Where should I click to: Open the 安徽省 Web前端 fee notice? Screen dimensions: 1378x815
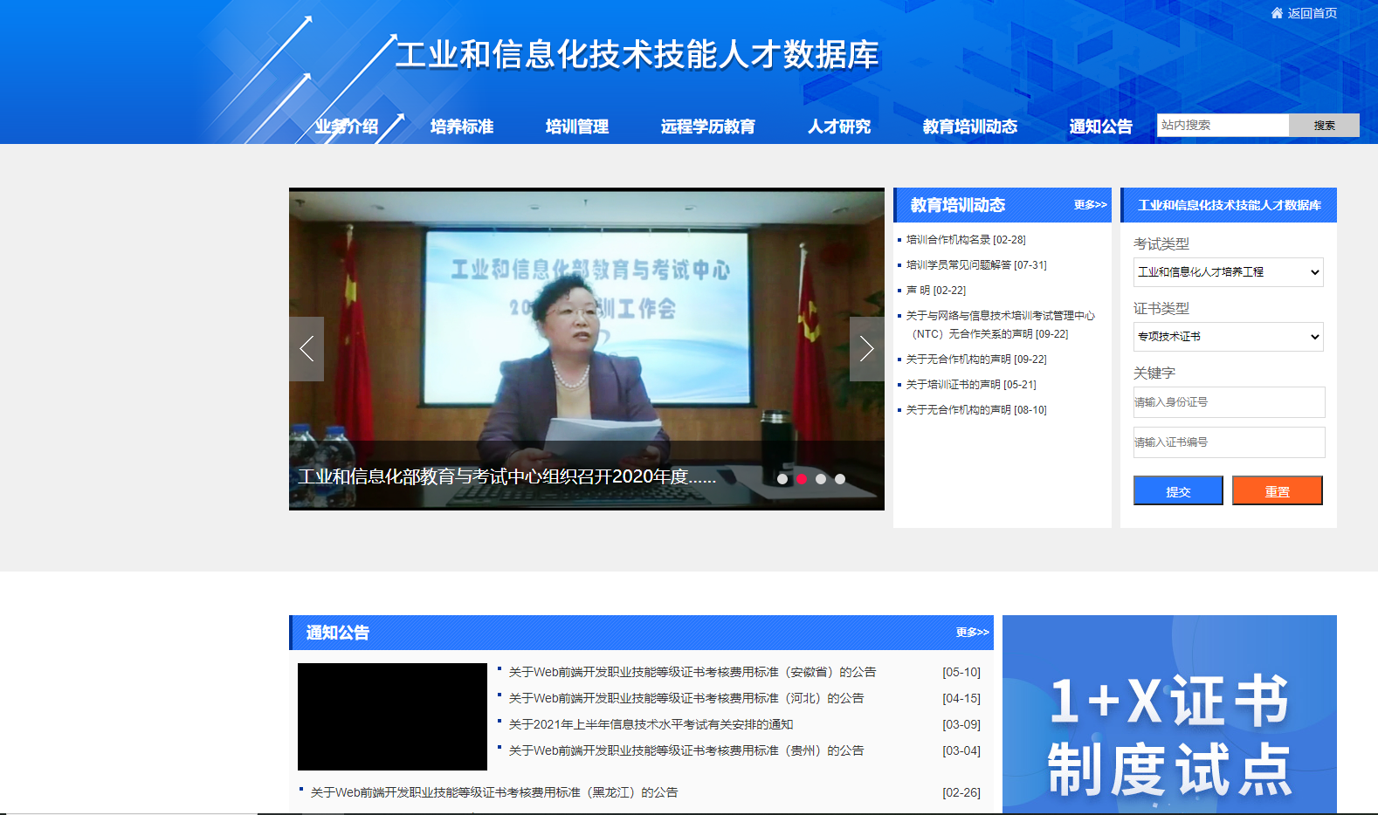click(x=692, y=672)
